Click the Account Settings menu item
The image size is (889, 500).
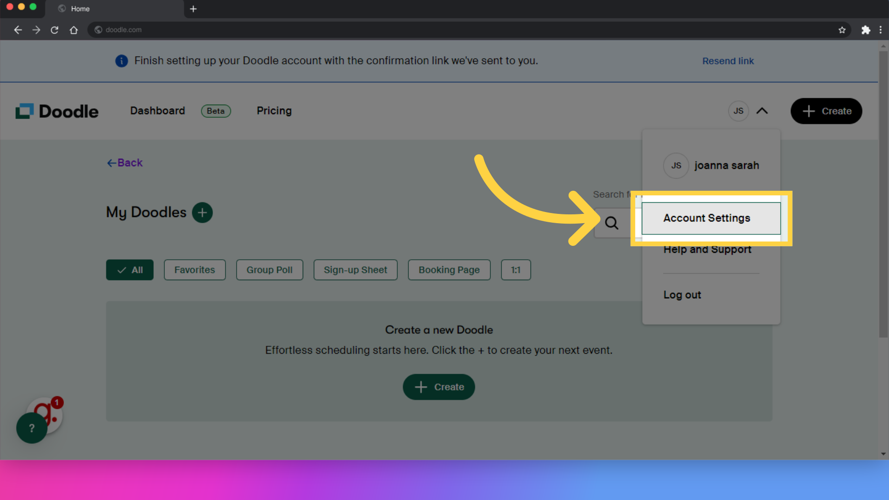707,218
